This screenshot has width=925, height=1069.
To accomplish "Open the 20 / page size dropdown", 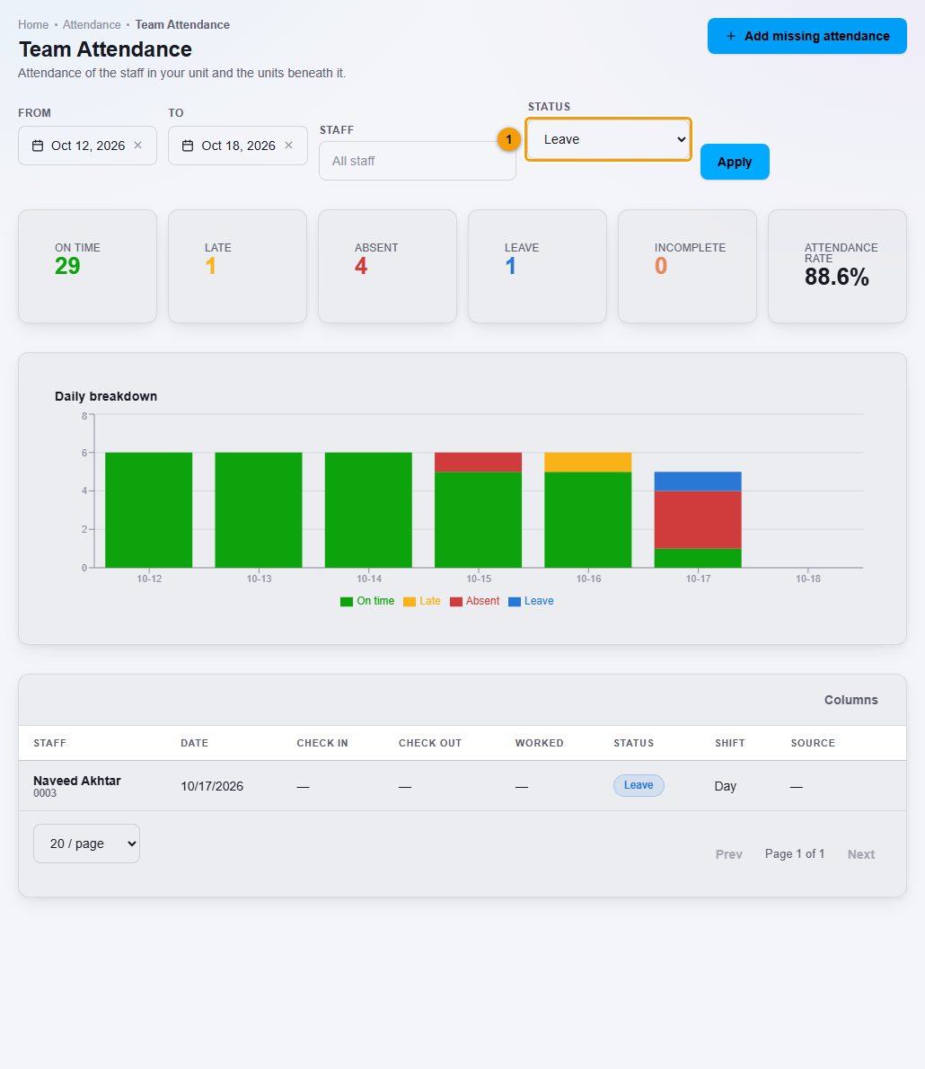I will 86,844.
